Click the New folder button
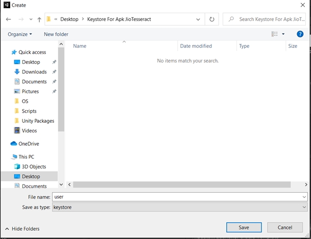This screenshot has width=311, height=239. pyautogui.click(x=56, y=34)
